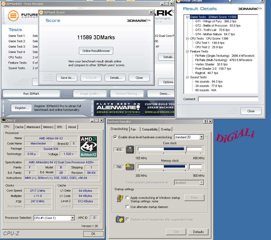271x240 pixels.
Task: Switch to the SPD tab
Action: coord(59,127)
